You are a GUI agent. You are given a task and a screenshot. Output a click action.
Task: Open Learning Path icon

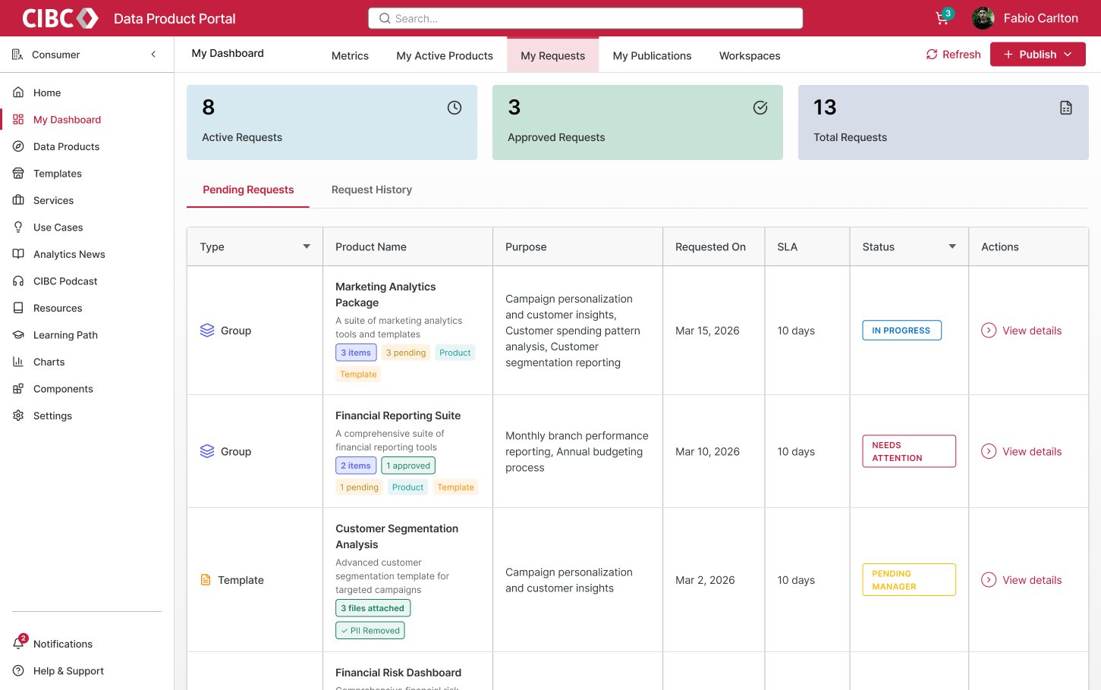pyautogui.click(x=18, y=335)
